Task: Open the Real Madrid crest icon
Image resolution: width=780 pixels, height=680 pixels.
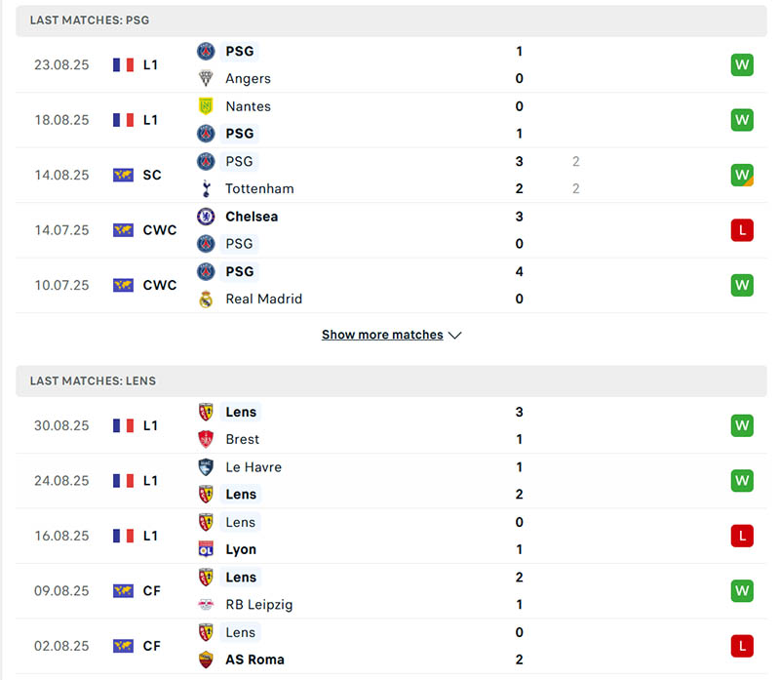Action: pyautogui.click(x=206, y=299)
